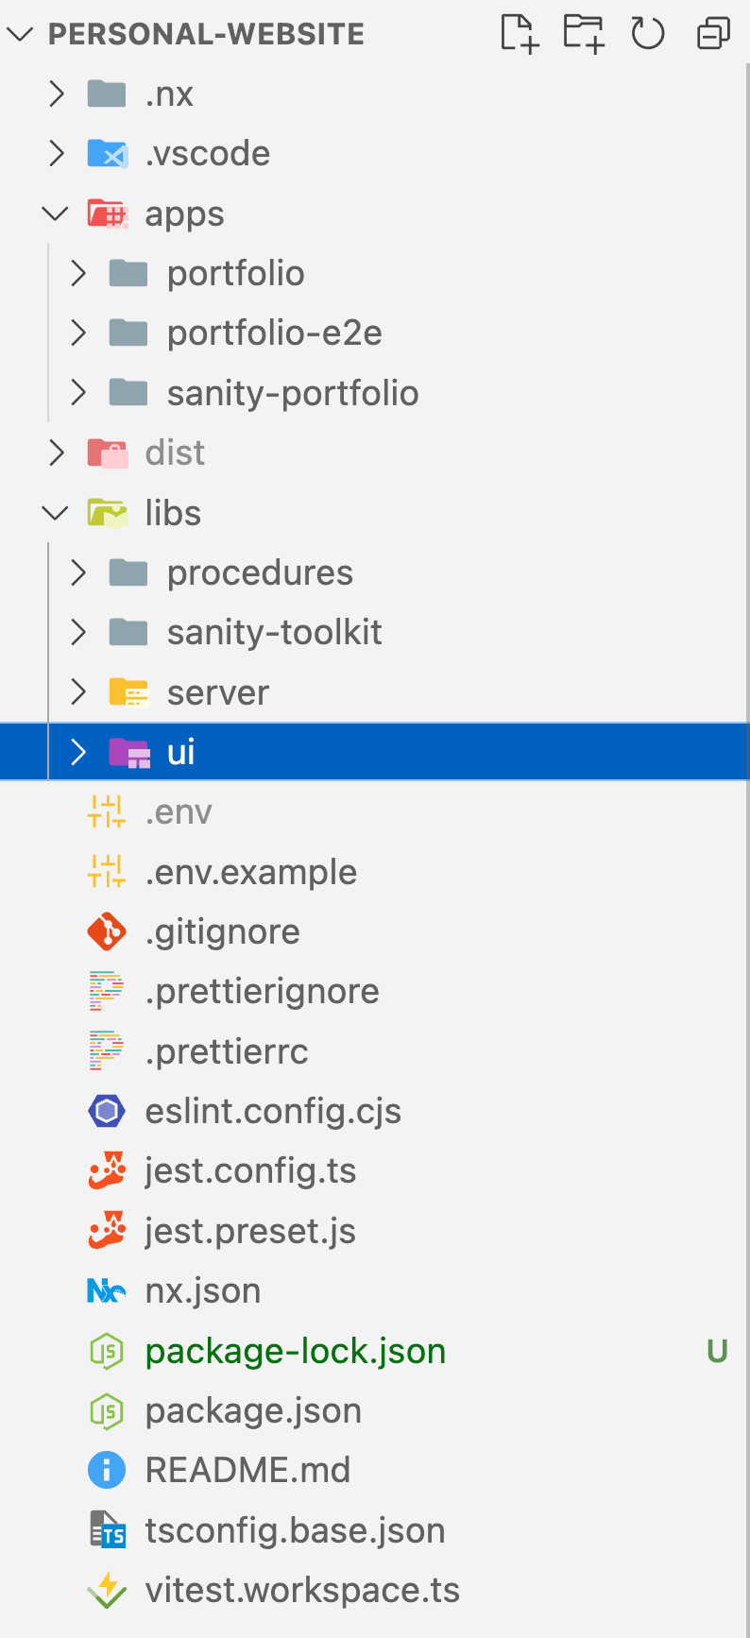The height and width of the screenshot is (1638, 750).
Task: Expand the dist folder chevron
Action: [57, 453]
